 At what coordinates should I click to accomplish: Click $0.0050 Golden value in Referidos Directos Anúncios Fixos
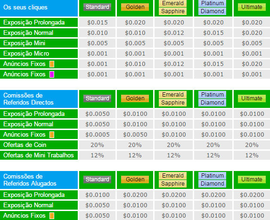pyautogui.click(x=135, y=135)
